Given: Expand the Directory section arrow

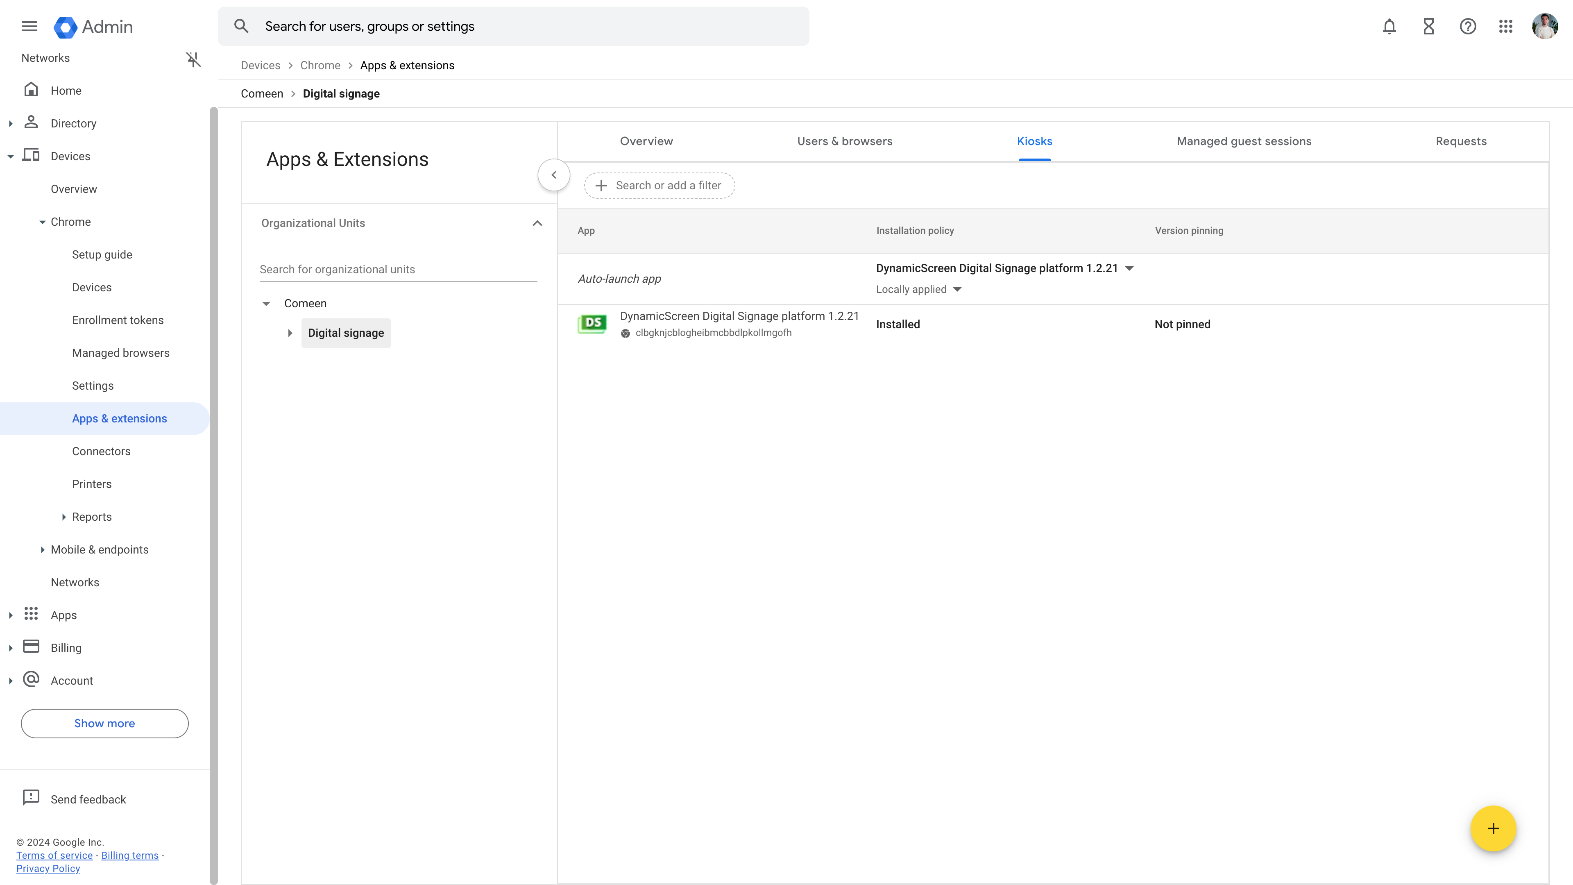Looking at the screenshot, I should (x=10, y=123).
